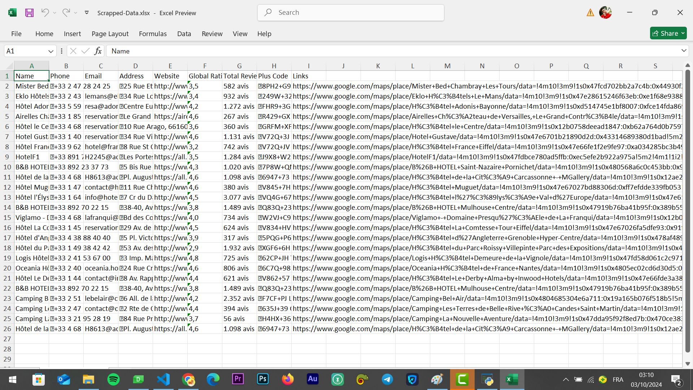The height and width of the screenshot is (390, 693).
Task: Select the cell with '56 avis'
Action: pos(239,319)
